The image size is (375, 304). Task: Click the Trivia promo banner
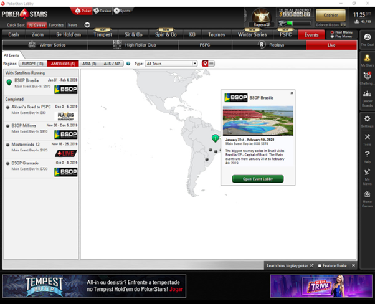[x=321, y=286]
